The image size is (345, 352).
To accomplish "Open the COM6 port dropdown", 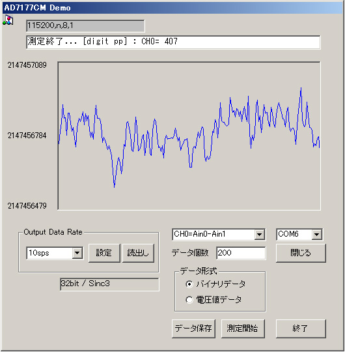I will click(317, 235).
